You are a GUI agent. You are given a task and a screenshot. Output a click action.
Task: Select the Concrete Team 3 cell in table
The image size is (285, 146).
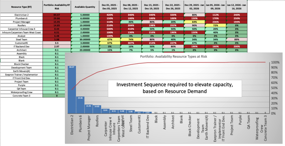pos(21,96)
